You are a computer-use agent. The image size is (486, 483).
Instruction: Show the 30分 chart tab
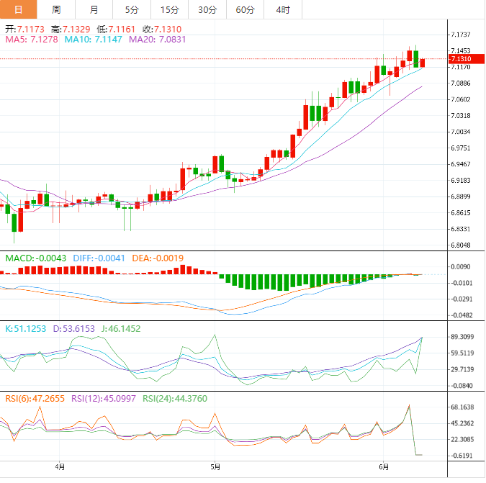pos(207,9)
